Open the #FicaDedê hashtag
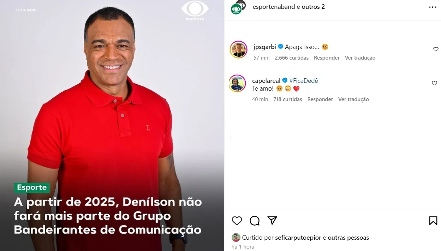 click(303, 81)
